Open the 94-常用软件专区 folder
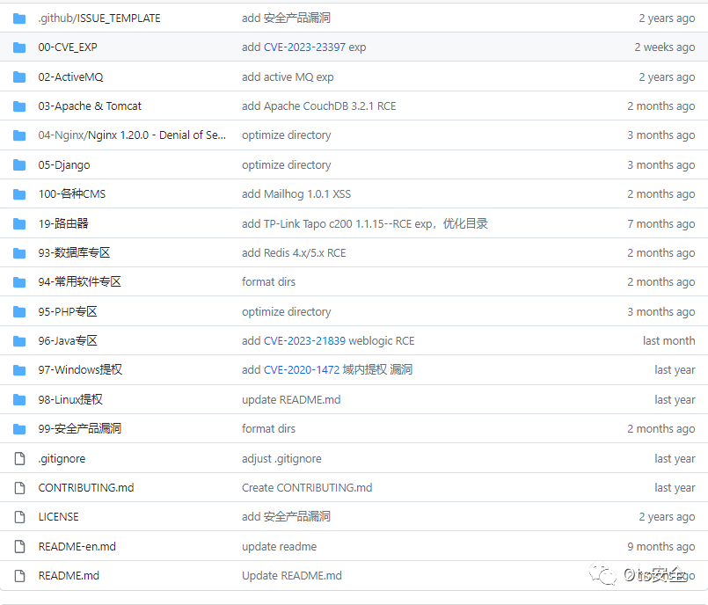708x605 pixels. pos(79,282)
